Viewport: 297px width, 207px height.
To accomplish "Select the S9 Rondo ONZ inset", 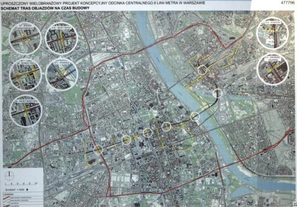I will (24, 74).
